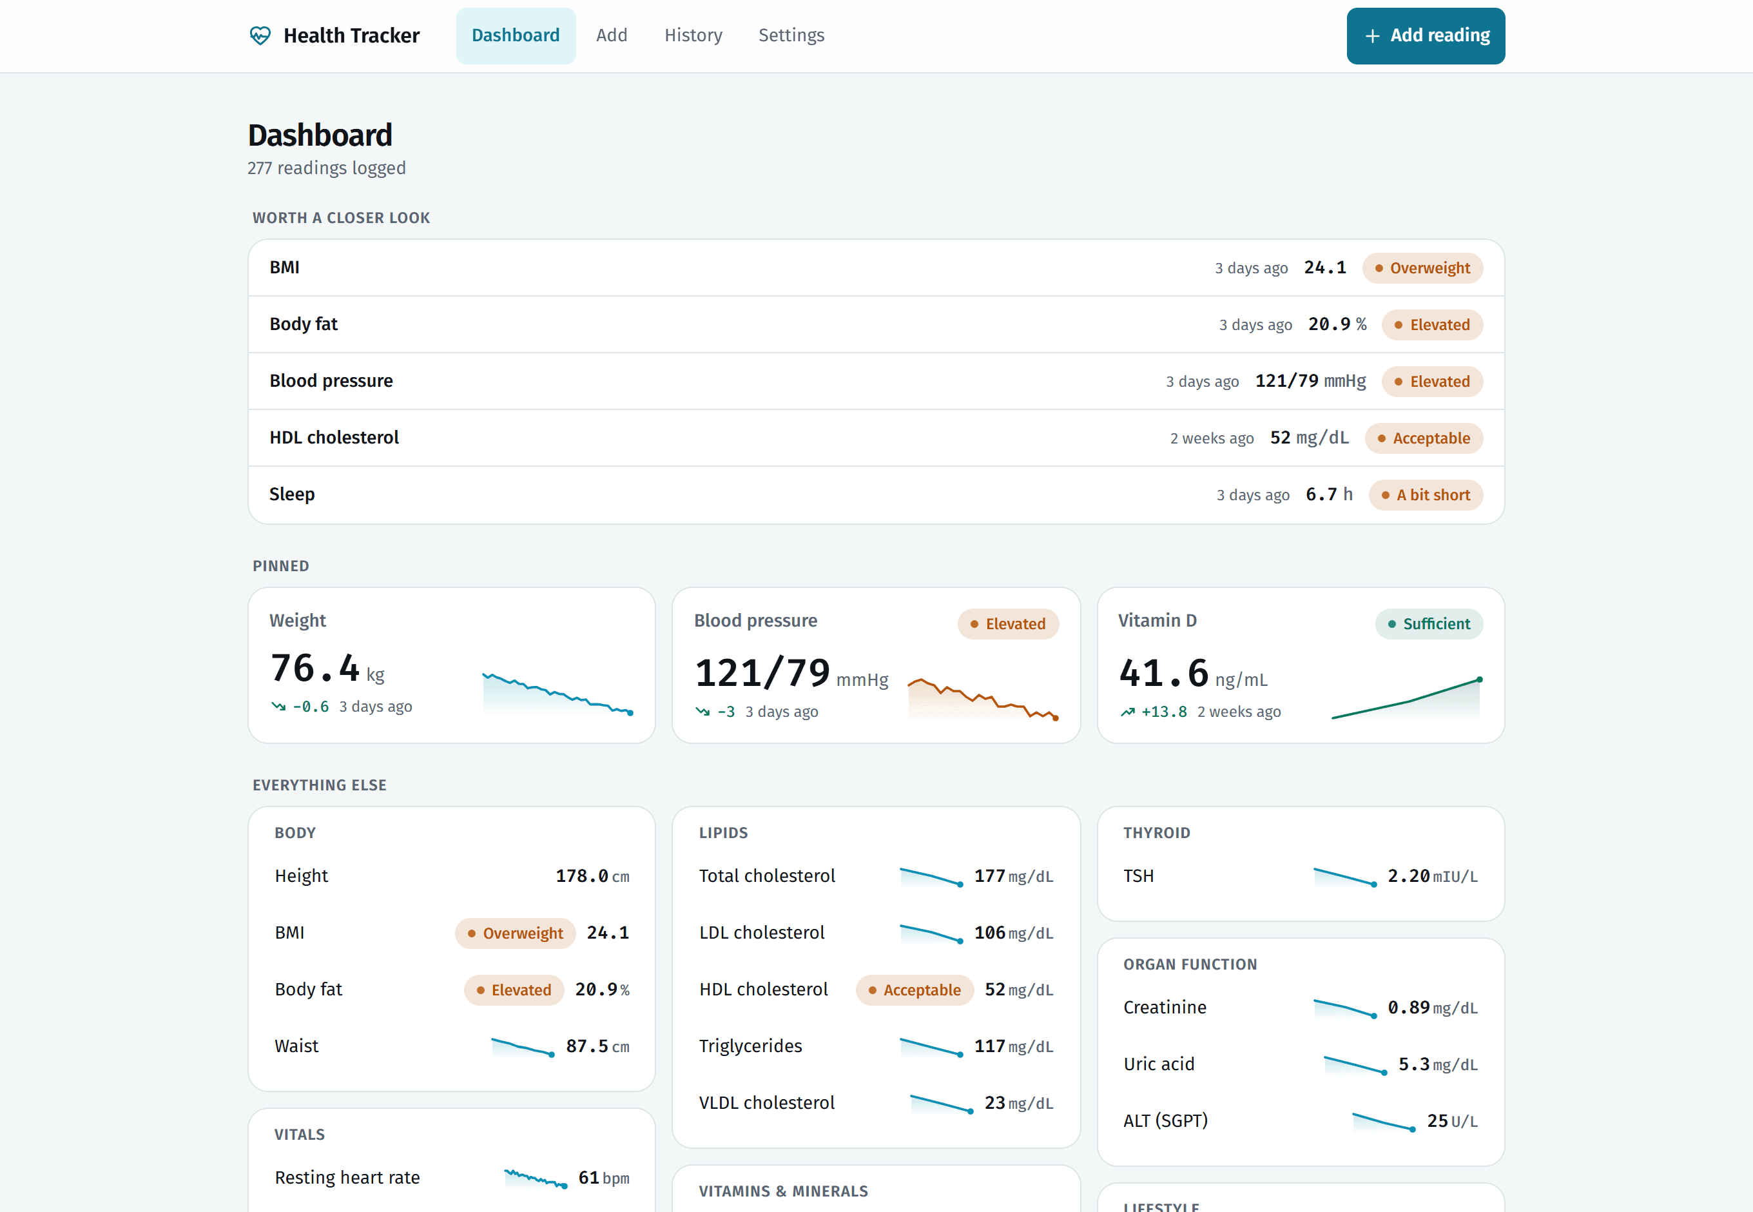The height and width of the screenshot is (1212, 1753).
Task: Select Total cholesterol in Lipids
Action: tap(876, 876)
